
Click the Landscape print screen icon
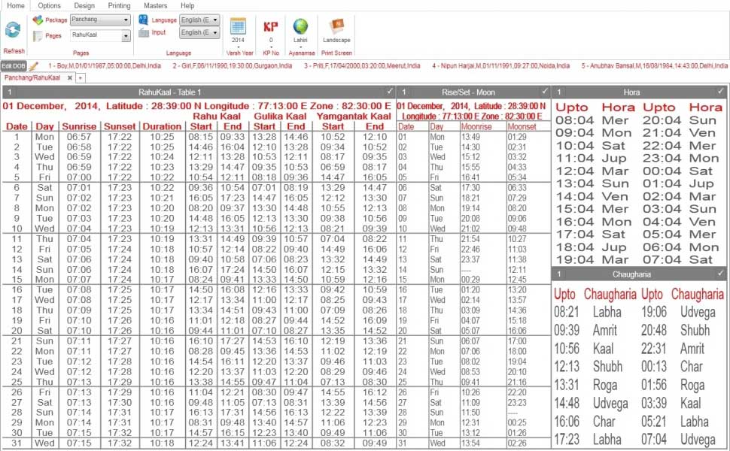(x=336, y=26)
